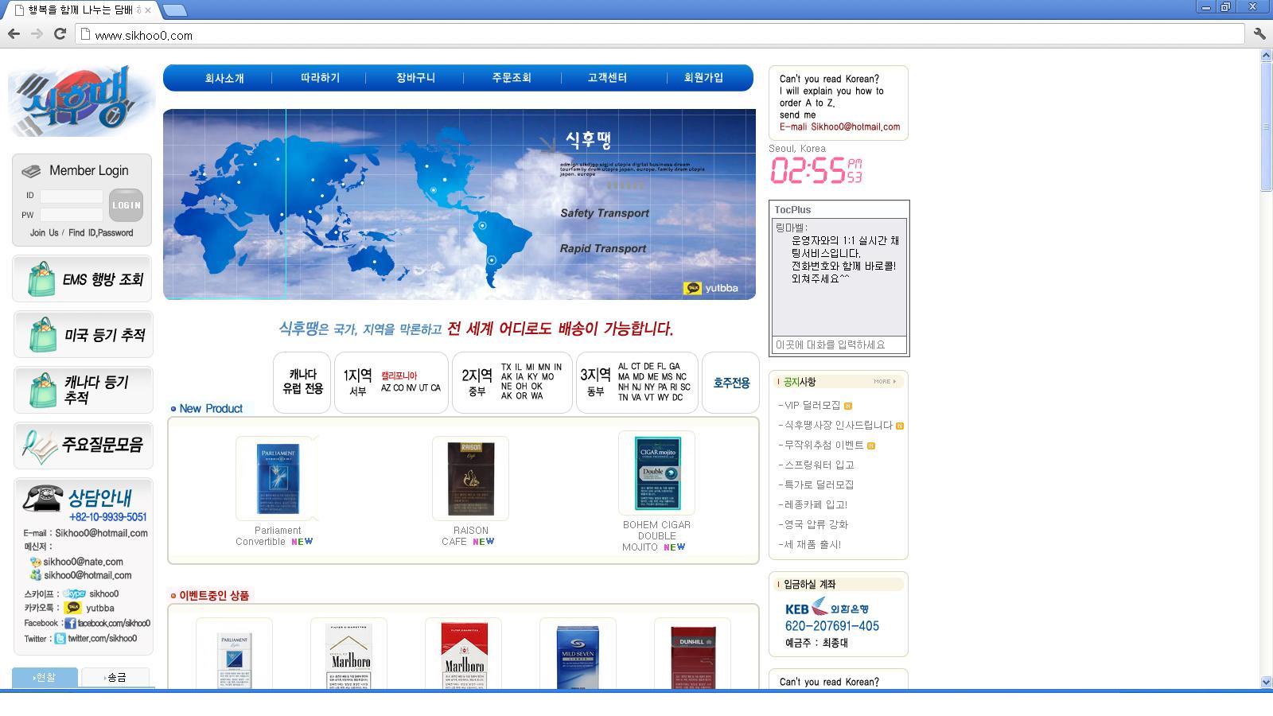Select the 캐나다 유럽 전용 region button
The height and width of the screenshot is (716, 1273).
click(302, 382)
